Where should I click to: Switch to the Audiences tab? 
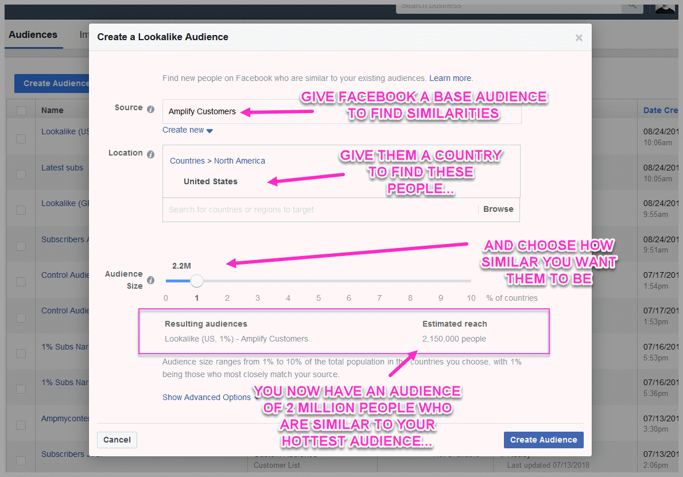click(33, 35)
